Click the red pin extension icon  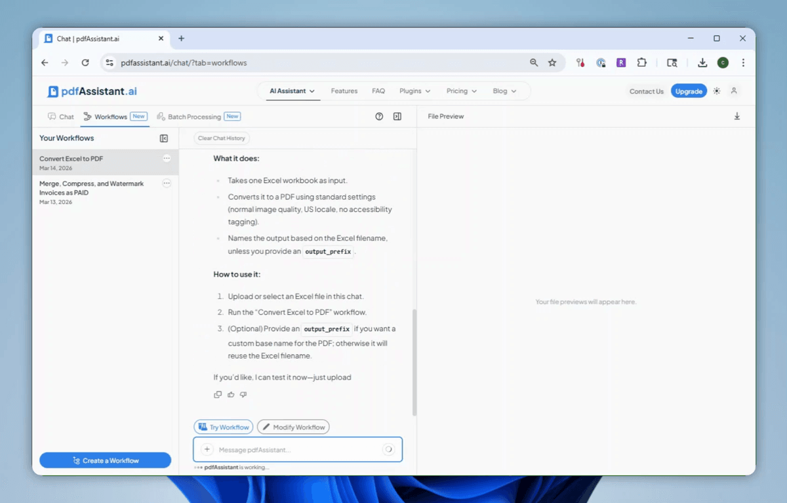(580, 63)
